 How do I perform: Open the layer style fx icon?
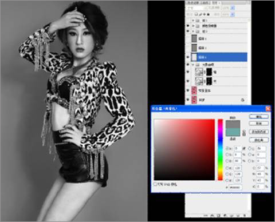point(212,216)
